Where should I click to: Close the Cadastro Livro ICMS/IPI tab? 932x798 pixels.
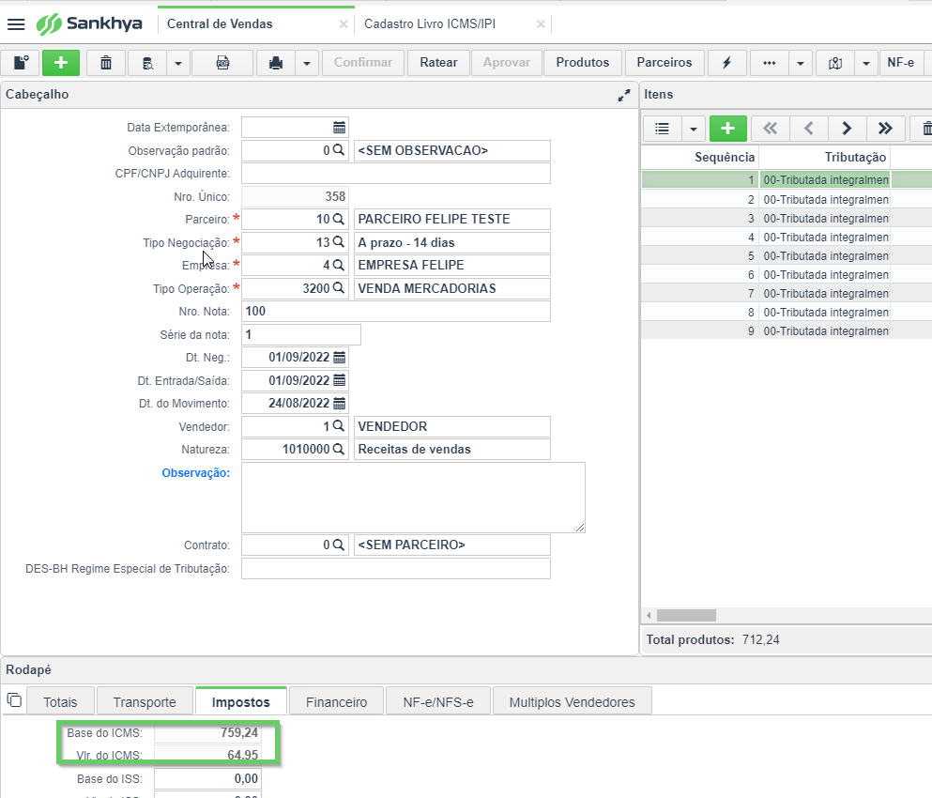pyautogui.click(x=541, y=23)
